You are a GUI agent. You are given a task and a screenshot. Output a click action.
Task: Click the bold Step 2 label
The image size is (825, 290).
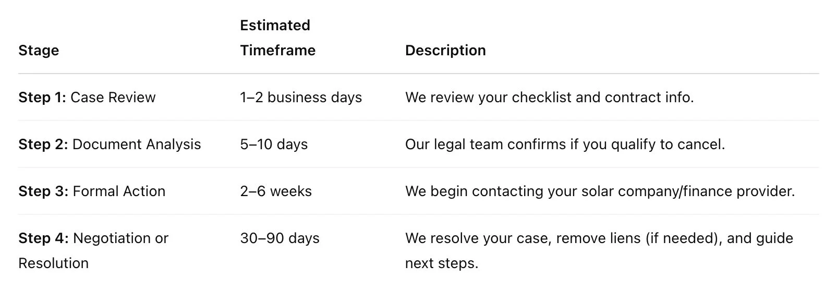[x=43, y=144]
